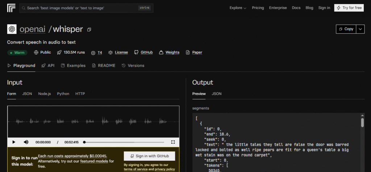Open the GitHub repository link
Viewport: 371px width, 172px height.
point(147,53)
